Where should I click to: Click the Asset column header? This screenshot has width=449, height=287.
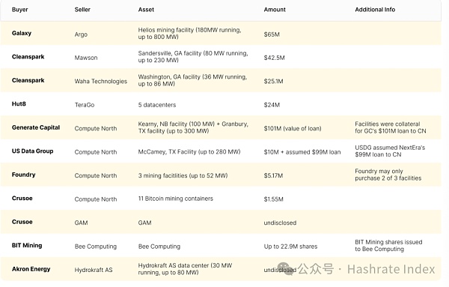[146, 10]
